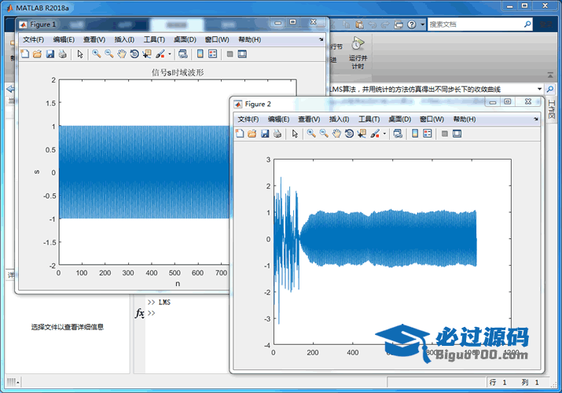The height and width of the screenshot is (393, 562).
Task: Expand current folder path dropdown arrow
Action: pyautogui.click(x=539, y=89)
